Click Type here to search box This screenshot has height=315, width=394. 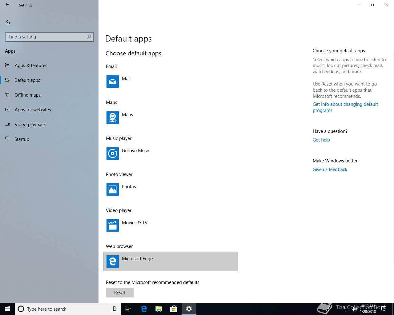(68, 309)
